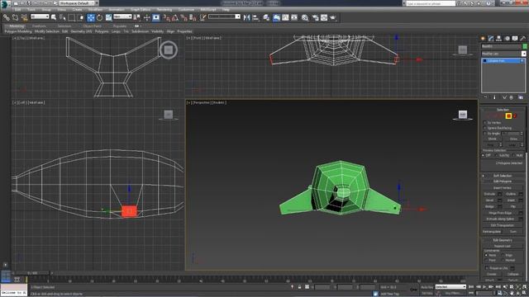
Task: Click the Inset button
Action: 511,200
